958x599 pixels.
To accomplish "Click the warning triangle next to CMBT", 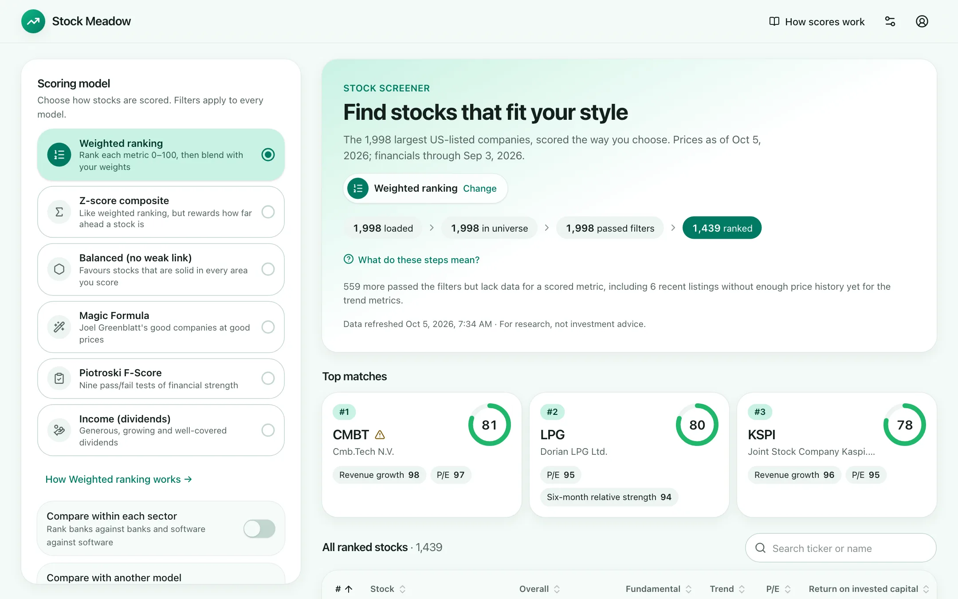I will click(380, 435).
